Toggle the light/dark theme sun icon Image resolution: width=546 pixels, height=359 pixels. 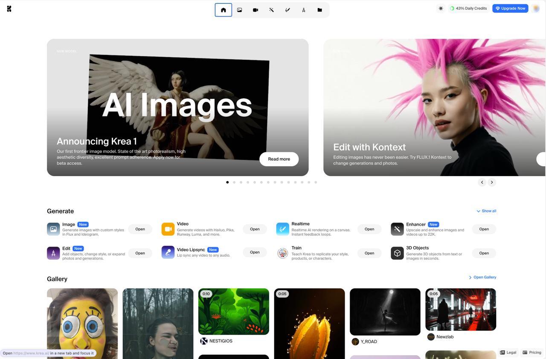pos(441,9)
